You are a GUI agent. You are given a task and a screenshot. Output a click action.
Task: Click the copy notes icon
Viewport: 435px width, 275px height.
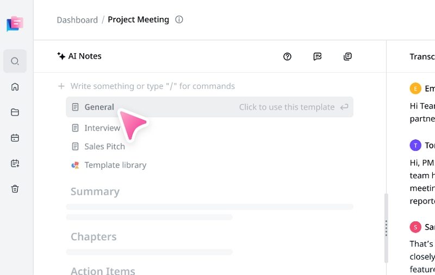347,56
